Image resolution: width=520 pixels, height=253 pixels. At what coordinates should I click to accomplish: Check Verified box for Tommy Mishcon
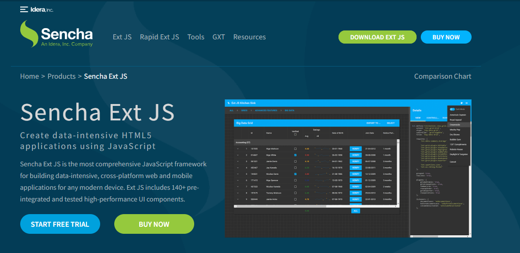tap(295, 193)
